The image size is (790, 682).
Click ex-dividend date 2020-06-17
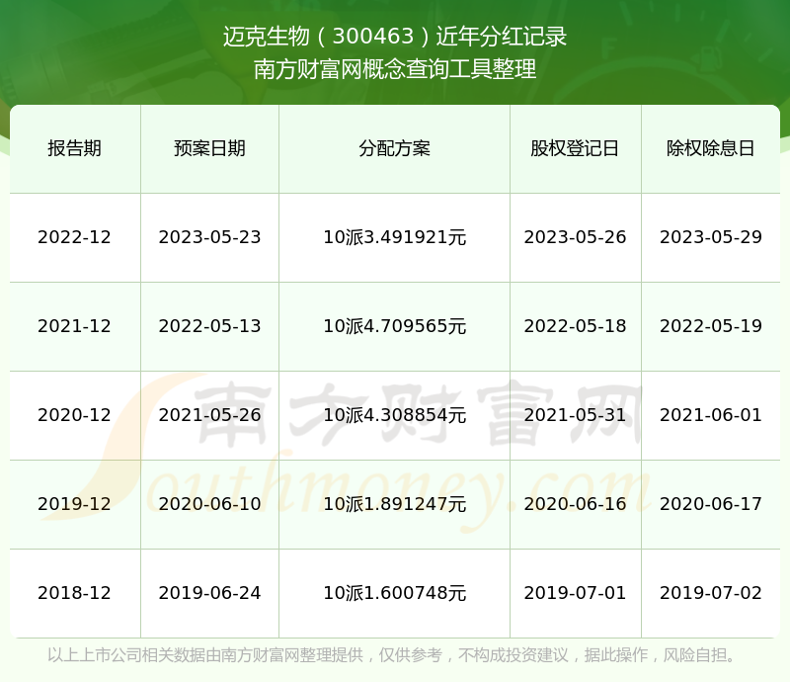tap(710, 504)
